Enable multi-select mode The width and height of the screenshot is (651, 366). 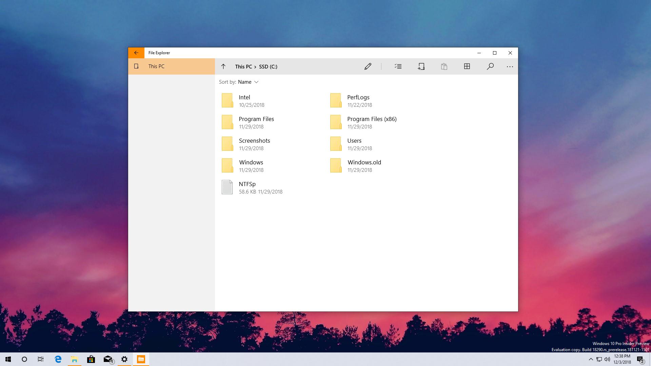tap(398, 66)
